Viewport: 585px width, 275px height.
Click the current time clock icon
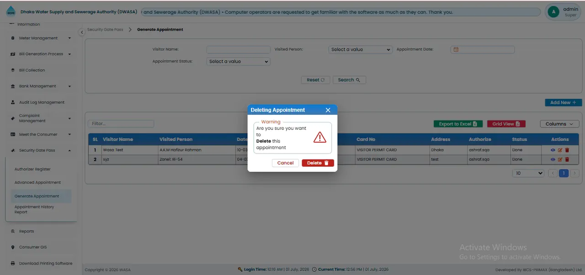[x=314, y=270]
